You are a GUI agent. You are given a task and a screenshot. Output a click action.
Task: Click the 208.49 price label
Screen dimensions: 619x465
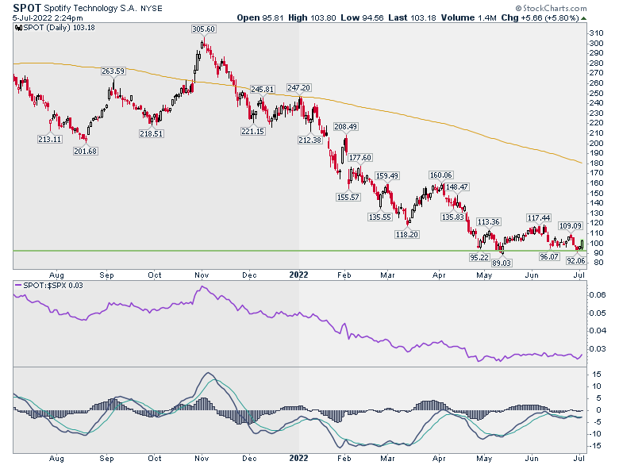346,127
